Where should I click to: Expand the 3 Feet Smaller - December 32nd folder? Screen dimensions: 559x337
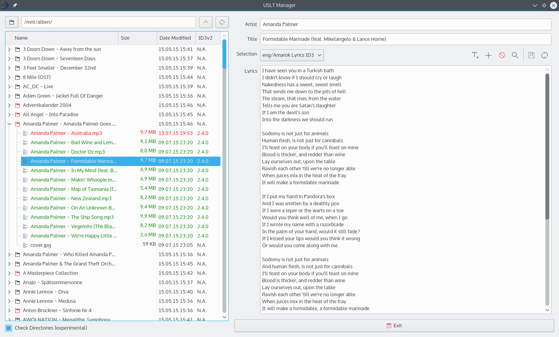click(x=9, y=68)
